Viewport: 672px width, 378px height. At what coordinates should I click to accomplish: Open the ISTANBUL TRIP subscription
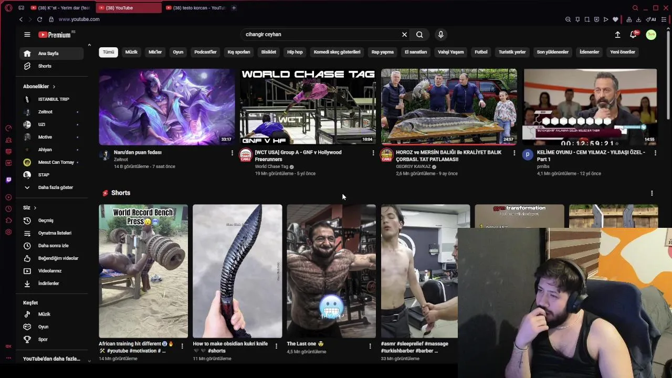pos(51,99)
